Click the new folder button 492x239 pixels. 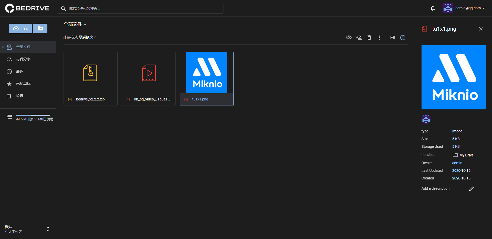coord(40,28)
